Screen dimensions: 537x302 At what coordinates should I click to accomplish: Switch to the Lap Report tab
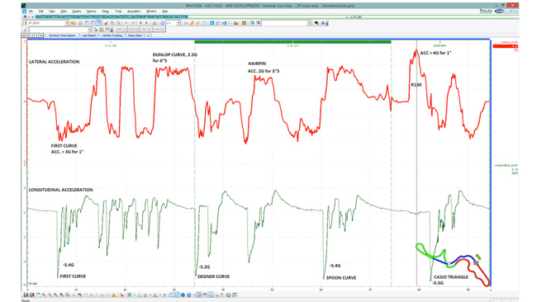tap(89, 35)
